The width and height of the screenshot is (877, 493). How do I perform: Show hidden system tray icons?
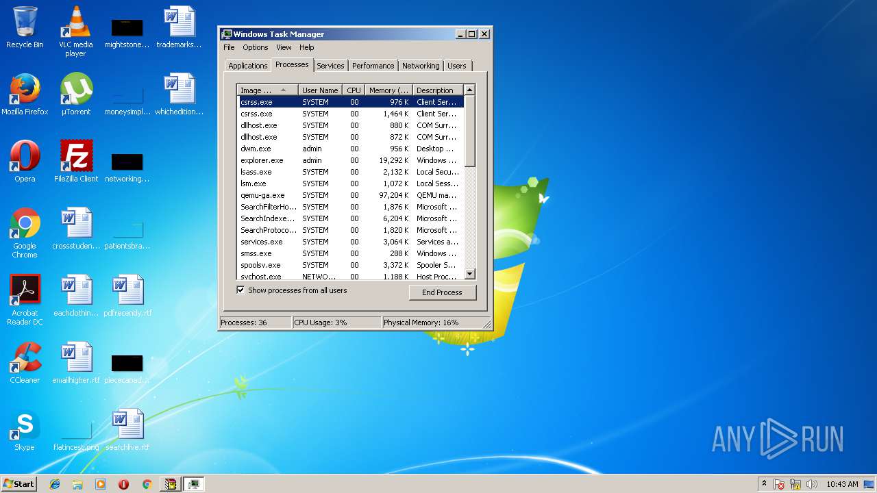pos(764,484)
